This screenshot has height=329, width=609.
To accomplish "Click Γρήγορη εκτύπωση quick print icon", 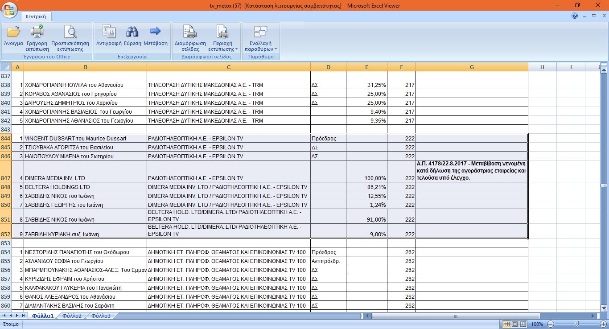I will [x=37, y=32].
